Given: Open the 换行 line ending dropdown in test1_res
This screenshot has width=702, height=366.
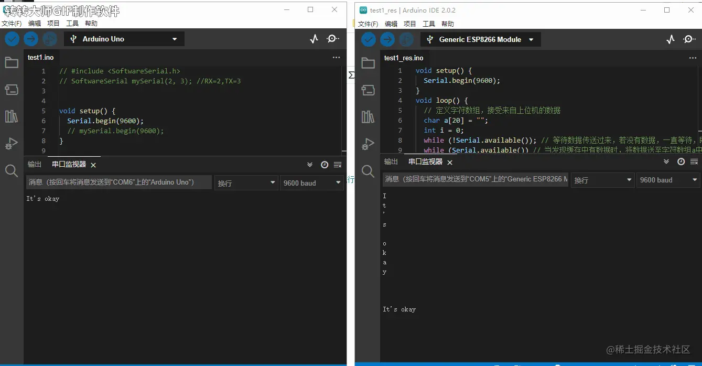Looking at the screenshot, I should (x=602, y=180).
